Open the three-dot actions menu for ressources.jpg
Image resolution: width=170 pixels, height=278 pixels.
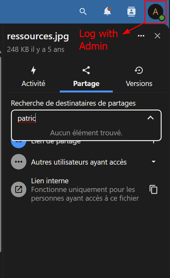click(x=141, y=36)
